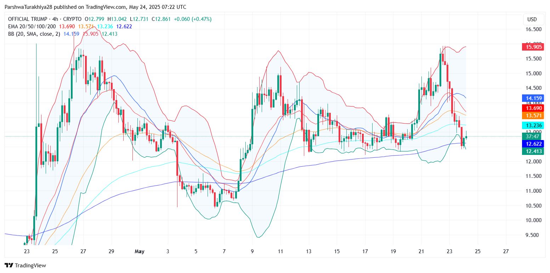This screenshot has height=273, width=550.
Task: Click the May label on the date axis
Action: point(140,251)
